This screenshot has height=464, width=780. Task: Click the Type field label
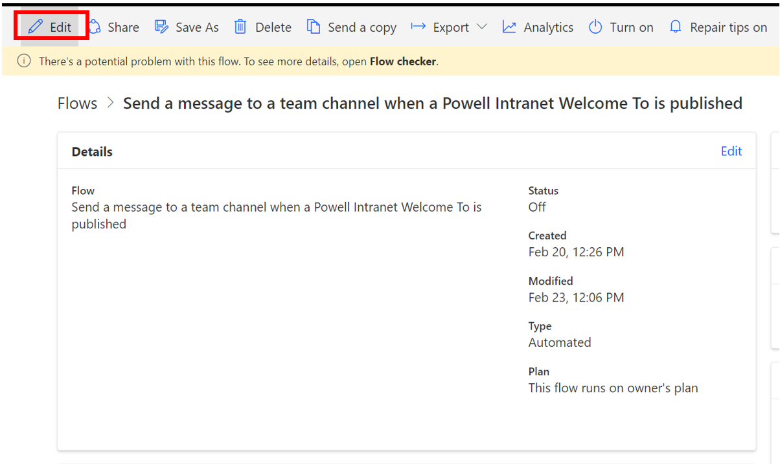[540, 326]
